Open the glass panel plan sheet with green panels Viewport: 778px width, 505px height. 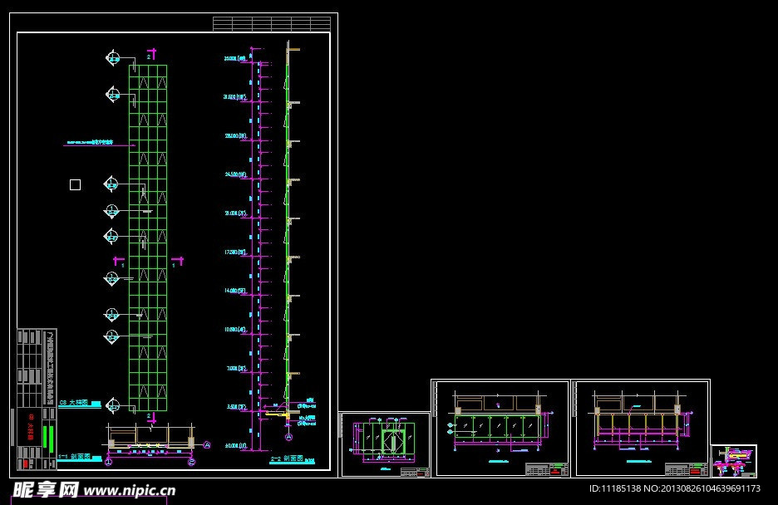[500, 429]
